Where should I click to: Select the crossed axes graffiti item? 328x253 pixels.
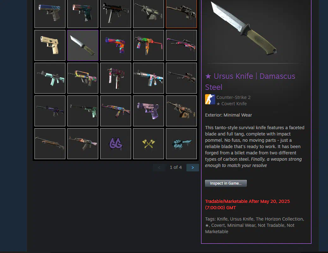click(148, 143)
